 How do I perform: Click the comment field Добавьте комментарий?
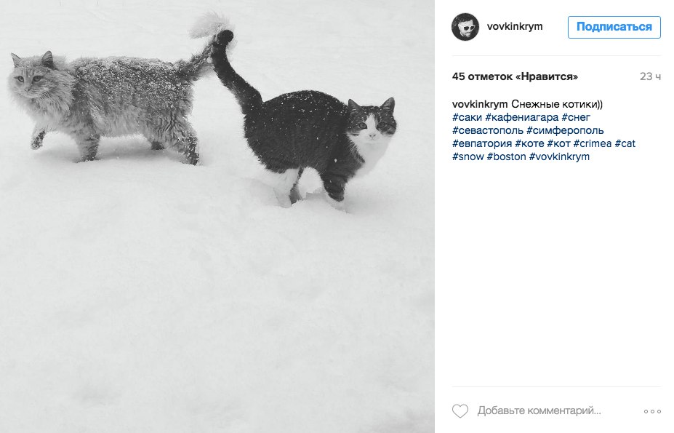click(x=539, y=411)
